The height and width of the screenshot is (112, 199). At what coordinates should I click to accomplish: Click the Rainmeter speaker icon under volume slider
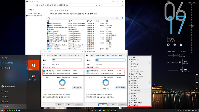point(197,89)
